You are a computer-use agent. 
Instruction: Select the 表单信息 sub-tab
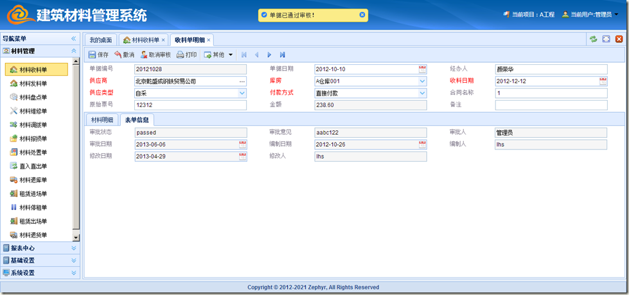137,120
